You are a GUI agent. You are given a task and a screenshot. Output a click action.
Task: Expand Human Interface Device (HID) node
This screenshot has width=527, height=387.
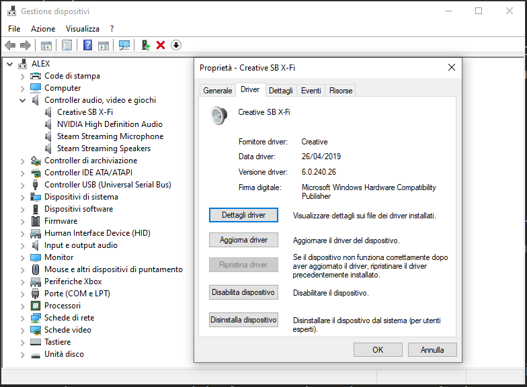click(23, 234)
